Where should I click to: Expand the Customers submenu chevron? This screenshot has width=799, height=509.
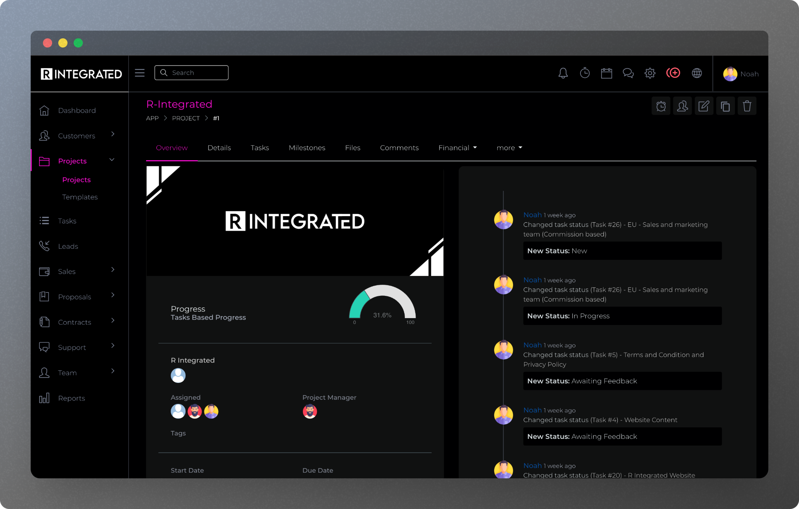pos(113,134)
